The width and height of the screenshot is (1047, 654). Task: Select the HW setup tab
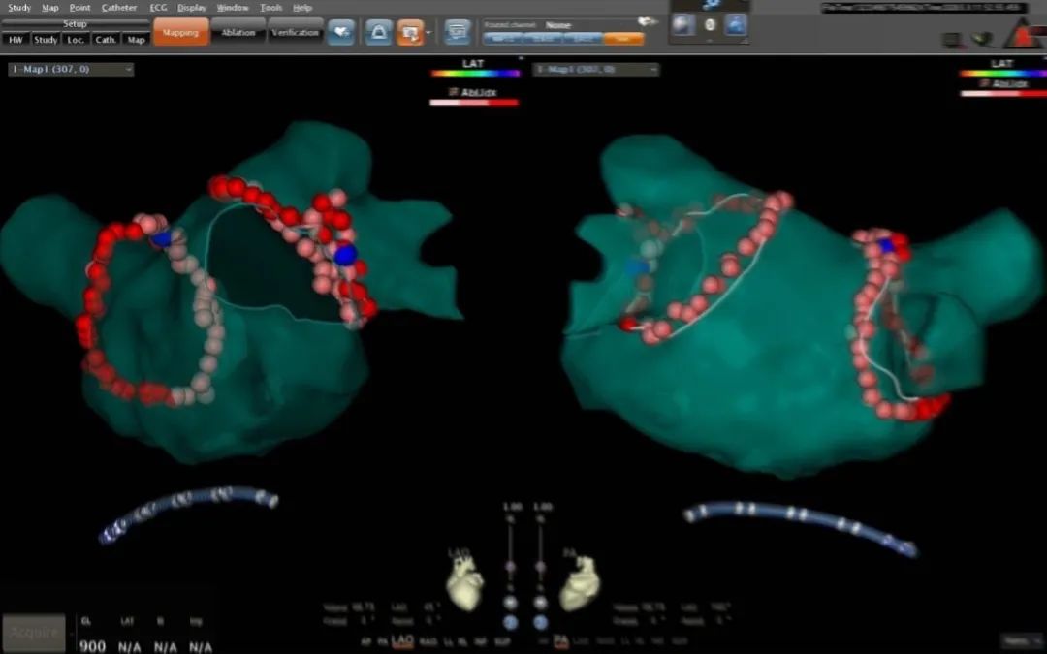pos(16,40)
